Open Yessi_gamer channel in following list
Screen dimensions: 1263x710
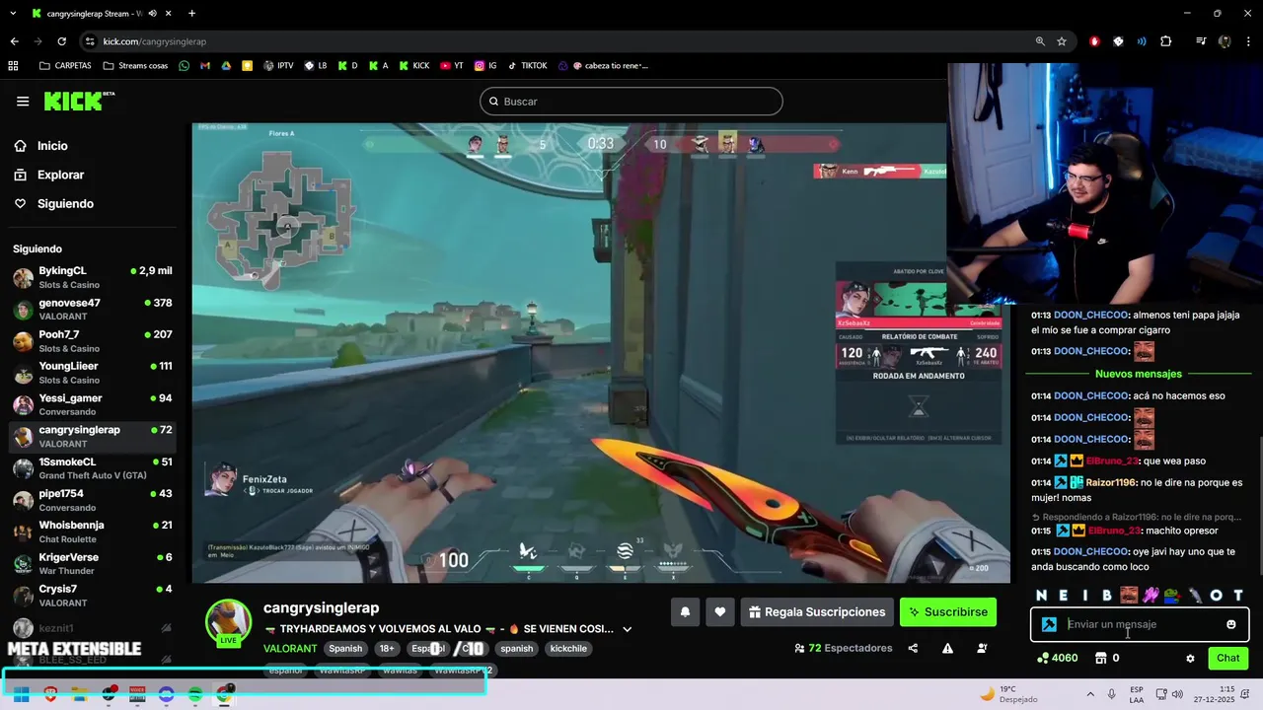click(93, 404)
